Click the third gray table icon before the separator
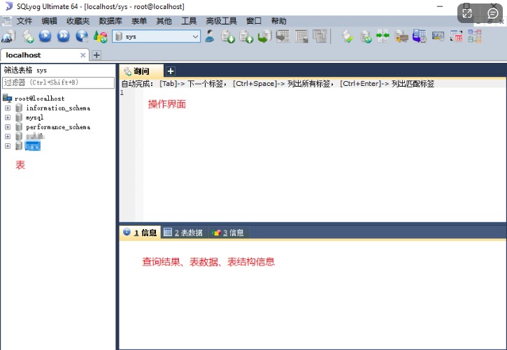The image size is (507, 350). (x=320, y=36)
